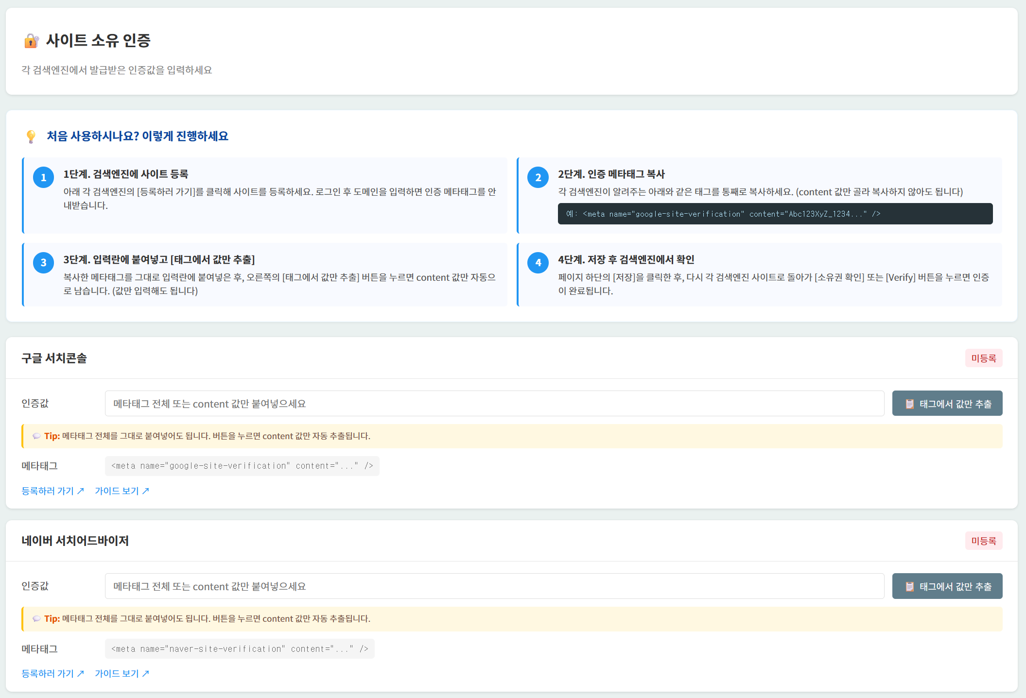Focus the 구글 서치콘솔 인증값 input field
1026x698 pixels.
pos(494,404)
